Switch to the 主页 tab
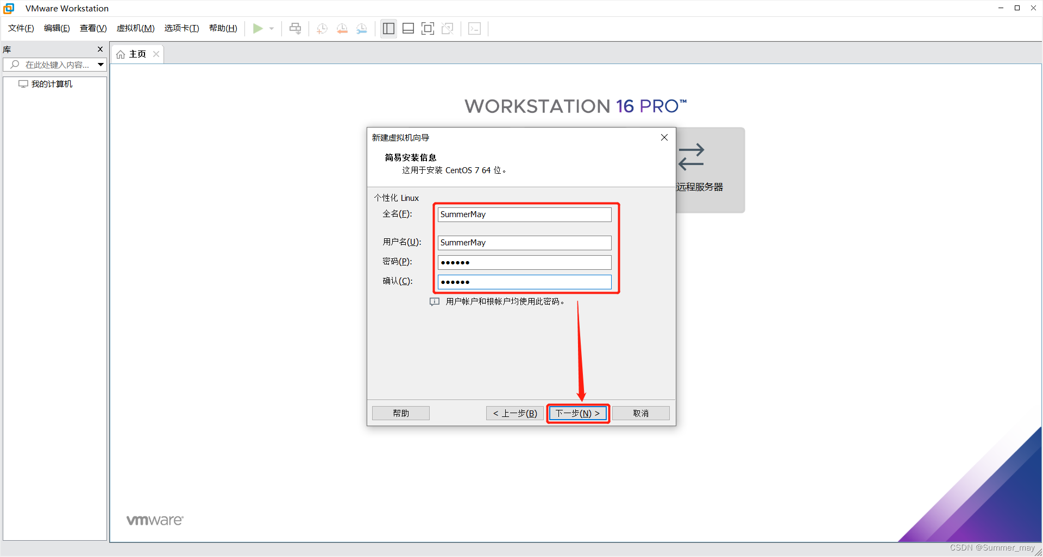 tap(137, 54)
